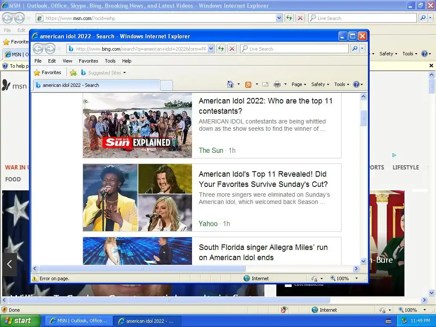
Task: Click Back arrow in Bing search window
Action: point(38,49)
